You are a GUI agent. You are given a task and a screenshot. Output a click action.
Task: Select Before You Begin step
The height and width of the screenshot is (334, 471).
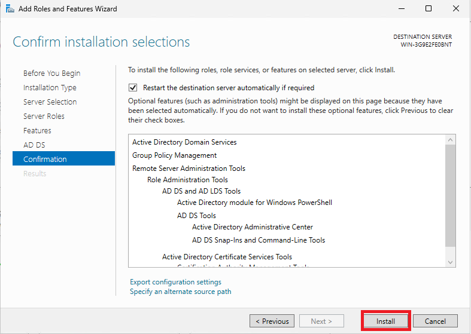tap(51, 73)
